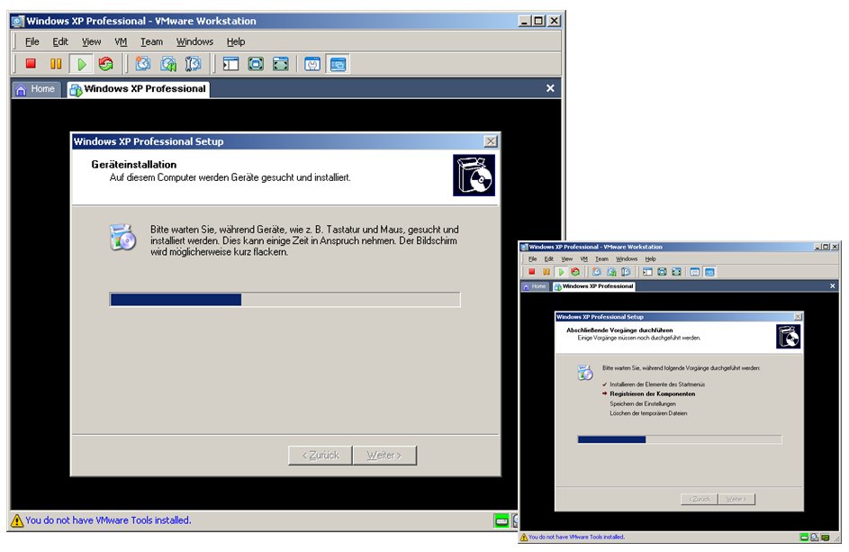Reset the VM in Geräteinstallation window toolbar
This screenshot has width=849, height=552.
105,64
